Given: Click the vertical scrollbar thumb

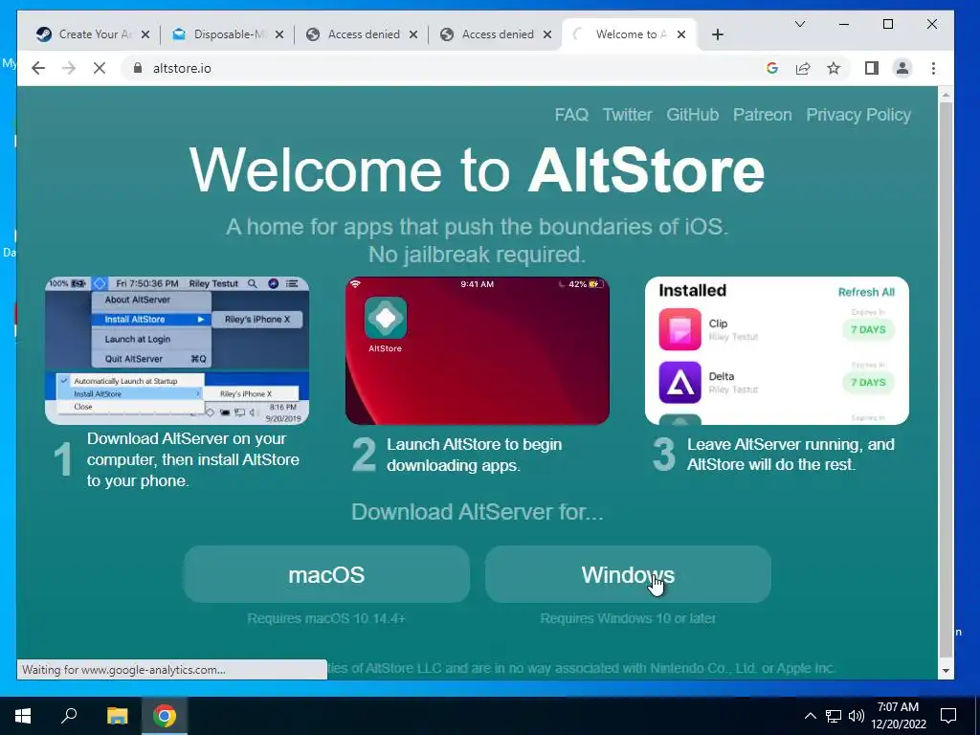Looking at the screenshot, I should point(946,380).
